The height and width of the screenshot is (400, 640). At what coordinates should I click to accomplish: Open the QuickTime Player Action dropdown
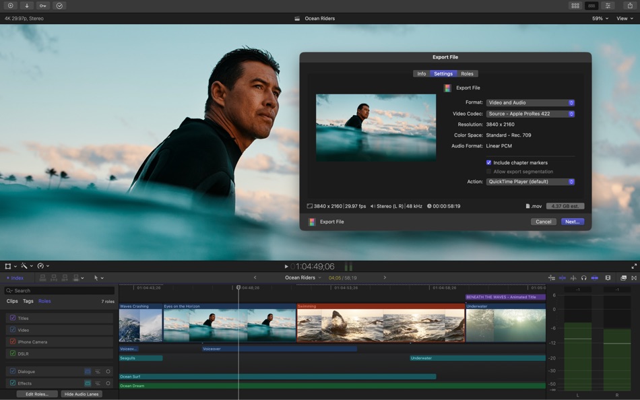(530, 181)
